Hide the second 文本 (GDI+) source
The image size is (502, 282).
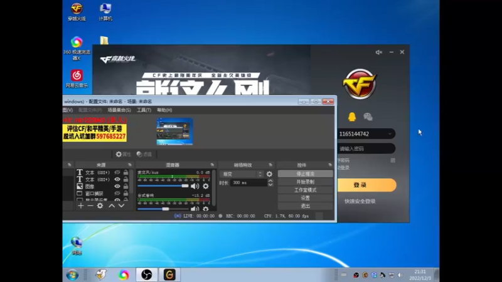coord(117,179)
